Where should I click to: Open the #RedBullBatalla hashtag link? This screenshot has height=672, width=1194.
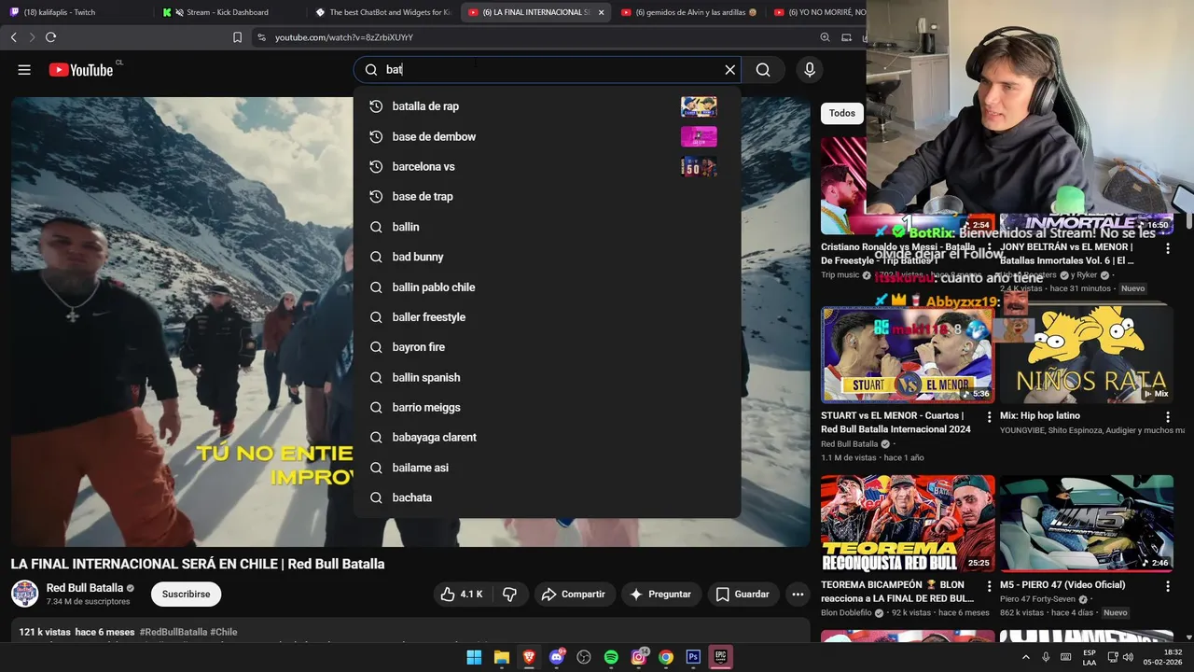click(174, 632)
